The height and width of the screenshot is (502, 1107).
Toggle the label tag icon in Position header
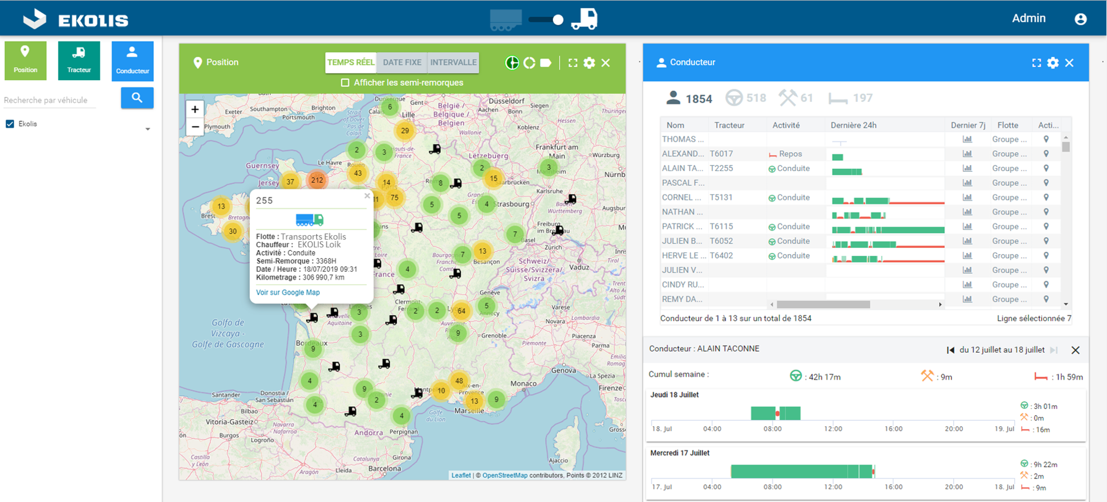546,62
